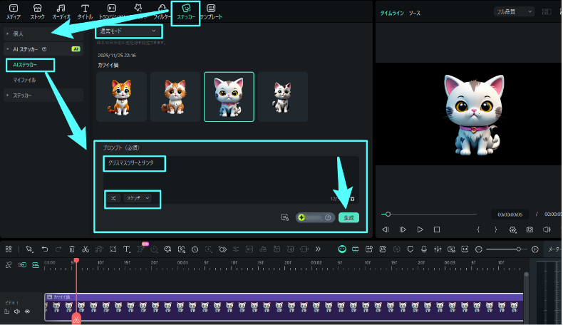563x325 pixels.
Task: Select the highlighted gray-white cat thumbnail
Action: point(229,97)
